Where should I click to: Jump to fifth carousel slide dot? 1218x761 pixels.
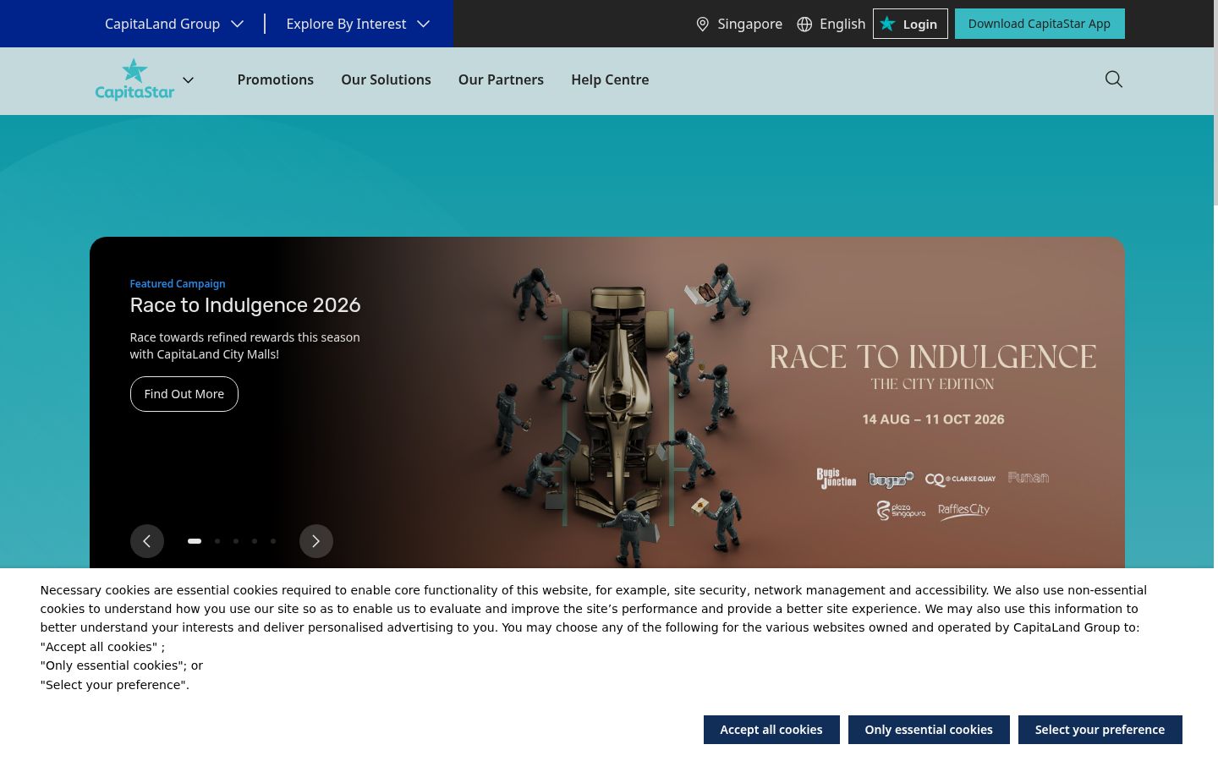point(273,541)
